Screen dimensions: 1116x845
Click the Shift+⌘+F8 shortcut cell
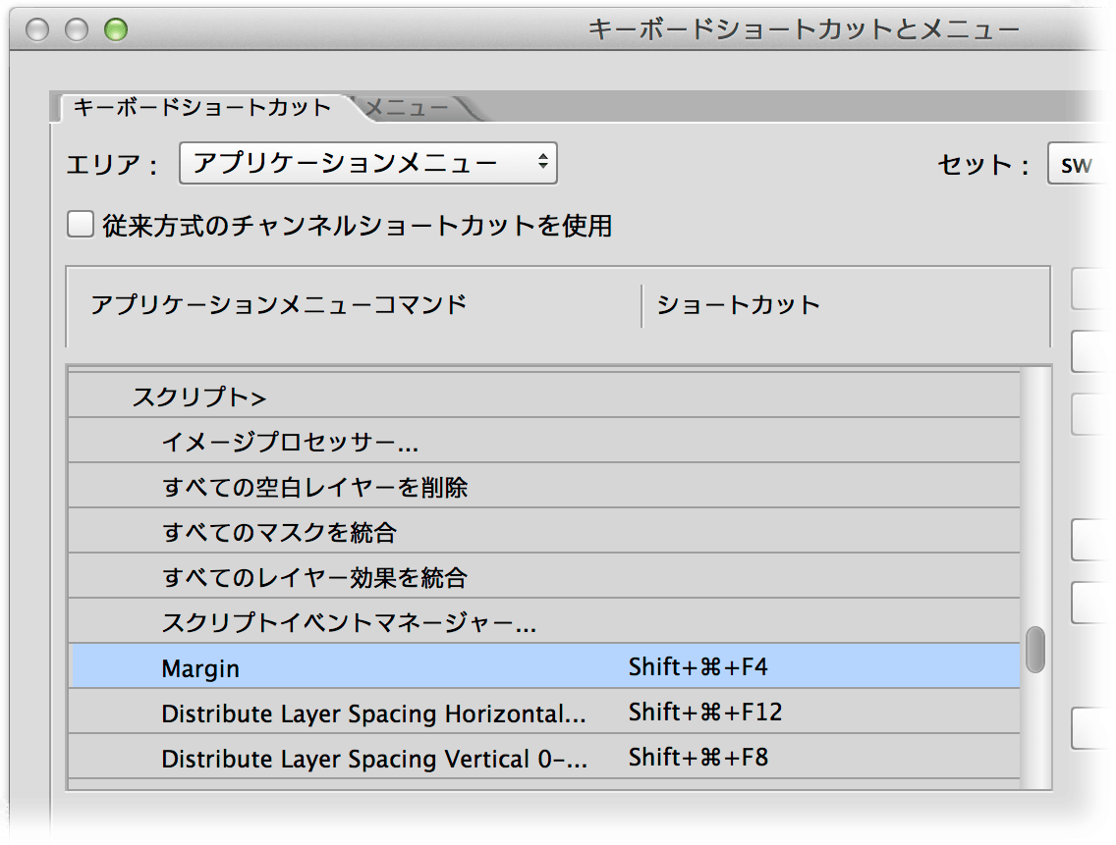[698, 758]
